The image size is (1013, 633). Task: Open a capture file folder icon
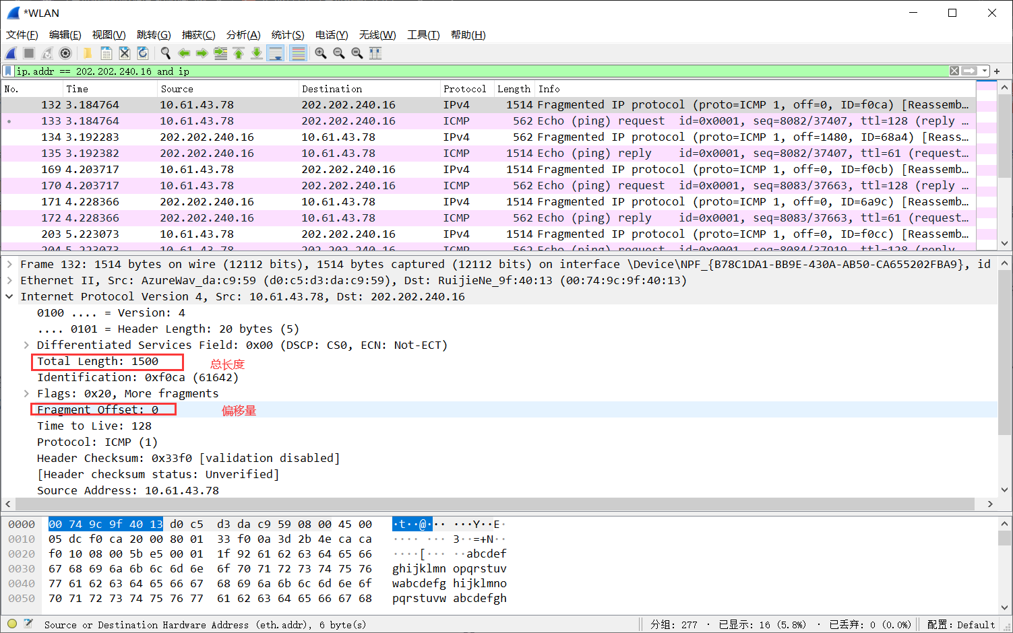pos(88,53)
